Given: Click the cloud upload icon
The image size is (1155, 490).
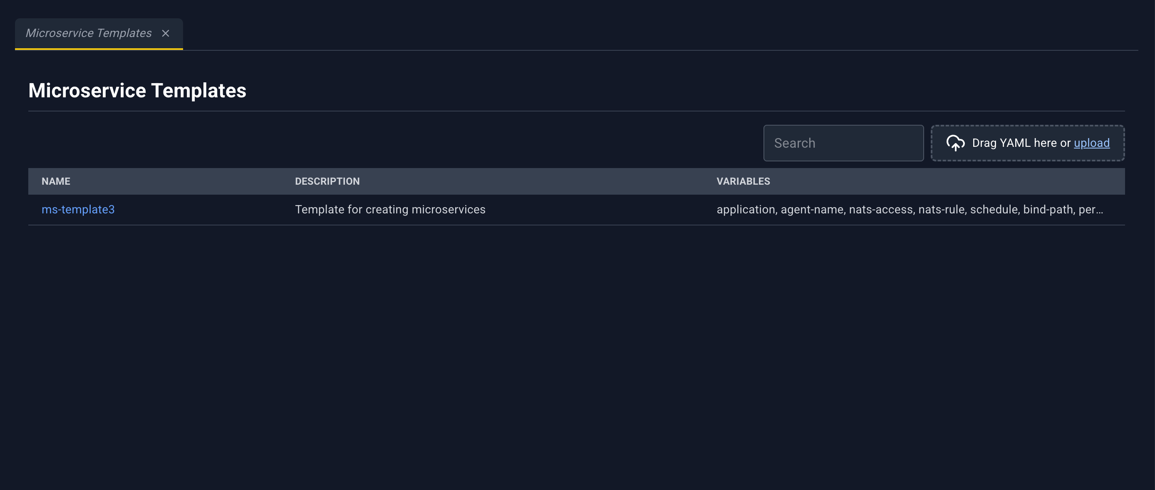Looking at the screenshot, I should [x=955, y=143].
